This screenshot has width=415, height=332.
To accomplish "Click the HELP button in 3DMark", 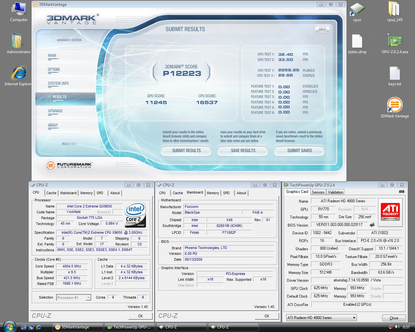I will coord(322,29).
